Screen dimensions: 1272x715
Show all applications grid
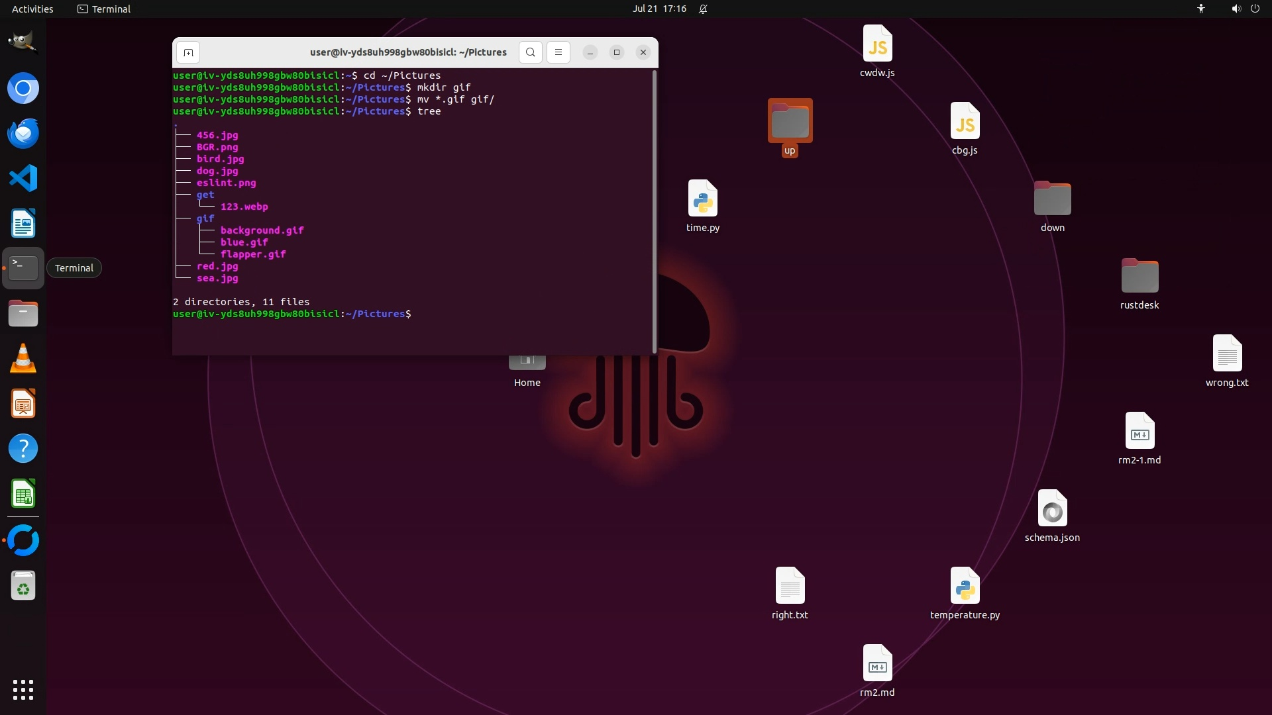[23, 689]
